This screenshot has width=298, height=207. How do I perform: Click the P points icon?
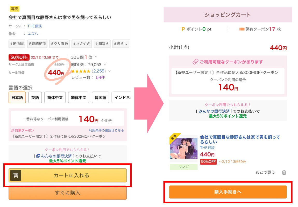pos(183,29)
